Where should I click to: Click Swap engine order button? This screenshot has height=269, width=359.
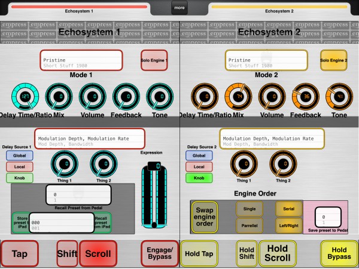click(205, 217)
